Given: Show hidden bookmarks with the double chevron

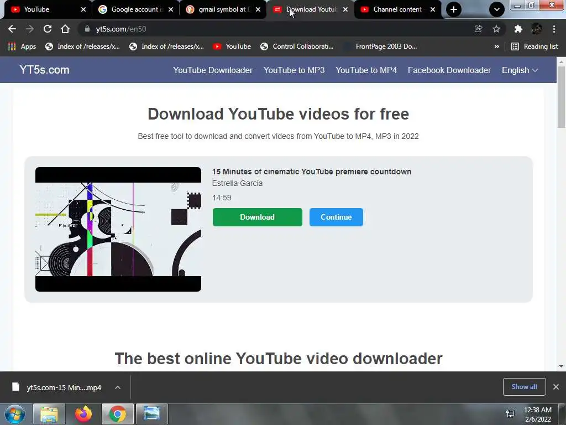Looking at the screenshot, I should click(x=497, y=46).
